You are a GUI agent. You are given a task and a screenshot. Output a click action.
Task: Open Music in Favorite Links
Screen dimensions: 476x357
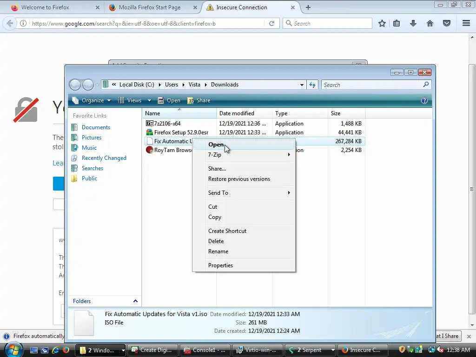click(89, 148)
